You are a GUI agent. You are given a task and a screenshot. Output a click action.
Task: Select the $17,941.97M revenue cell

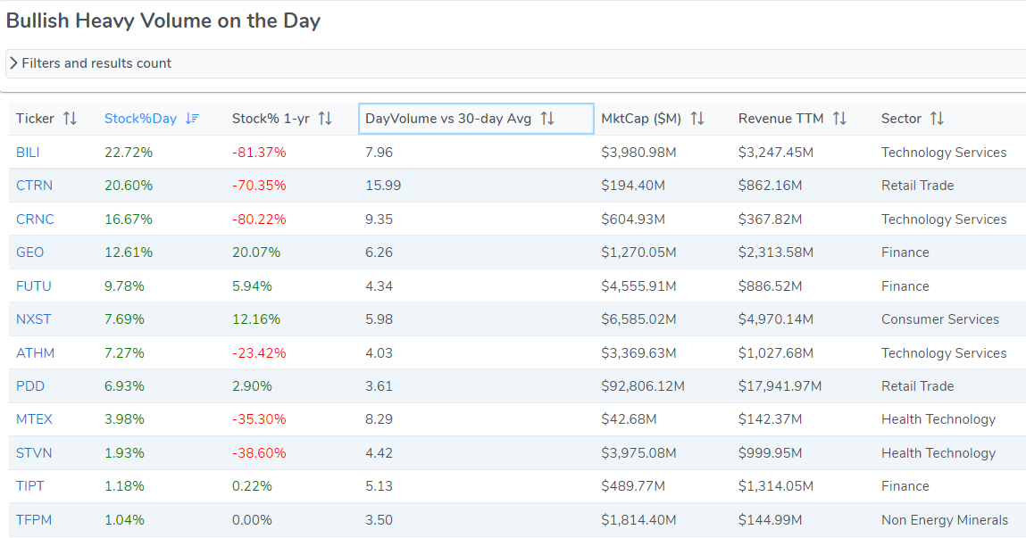pos(780,386)
